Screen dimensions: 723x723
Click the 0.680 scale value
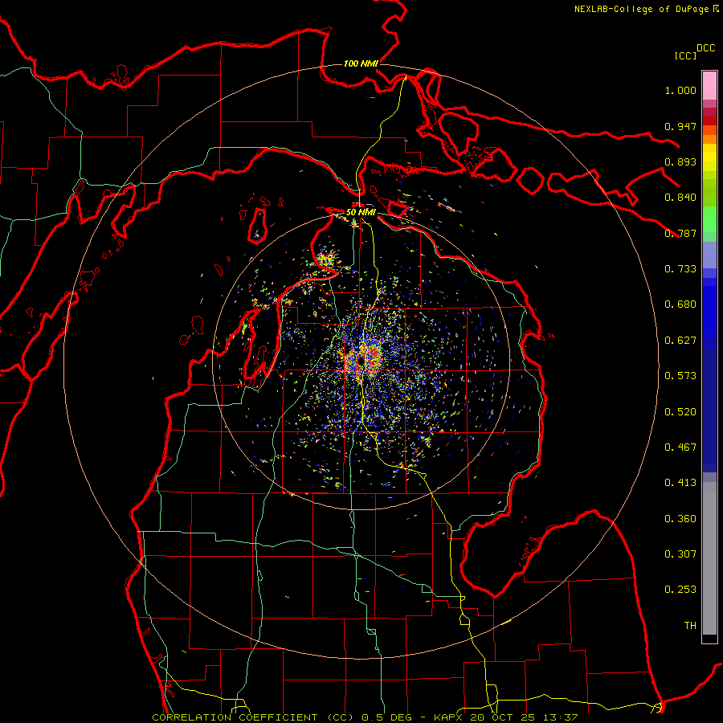[680, 304]
